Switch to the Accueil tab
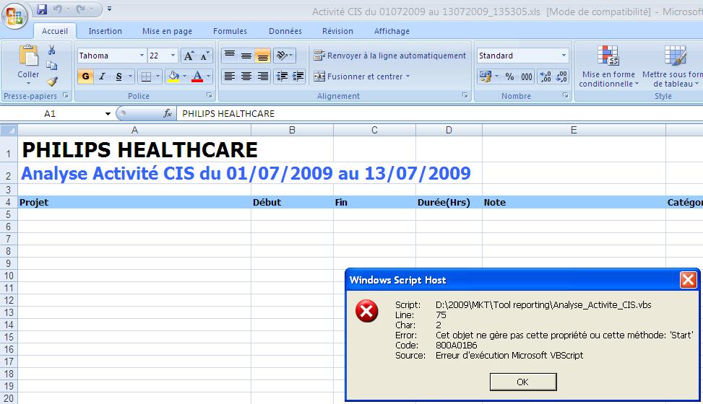Screen dimensions: 703x404 (x=55, y=31)
